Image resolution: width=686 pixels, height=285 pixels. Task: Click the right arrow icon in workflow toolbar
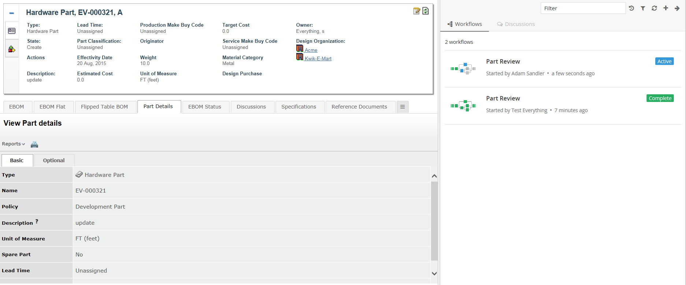(x=677, y=8)
